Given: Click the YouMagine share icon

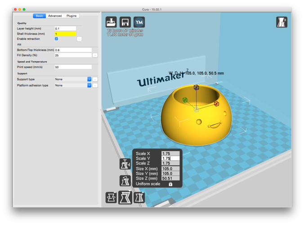Looking at the screenshot, I should pyautogui.click(x=139, y=22).
